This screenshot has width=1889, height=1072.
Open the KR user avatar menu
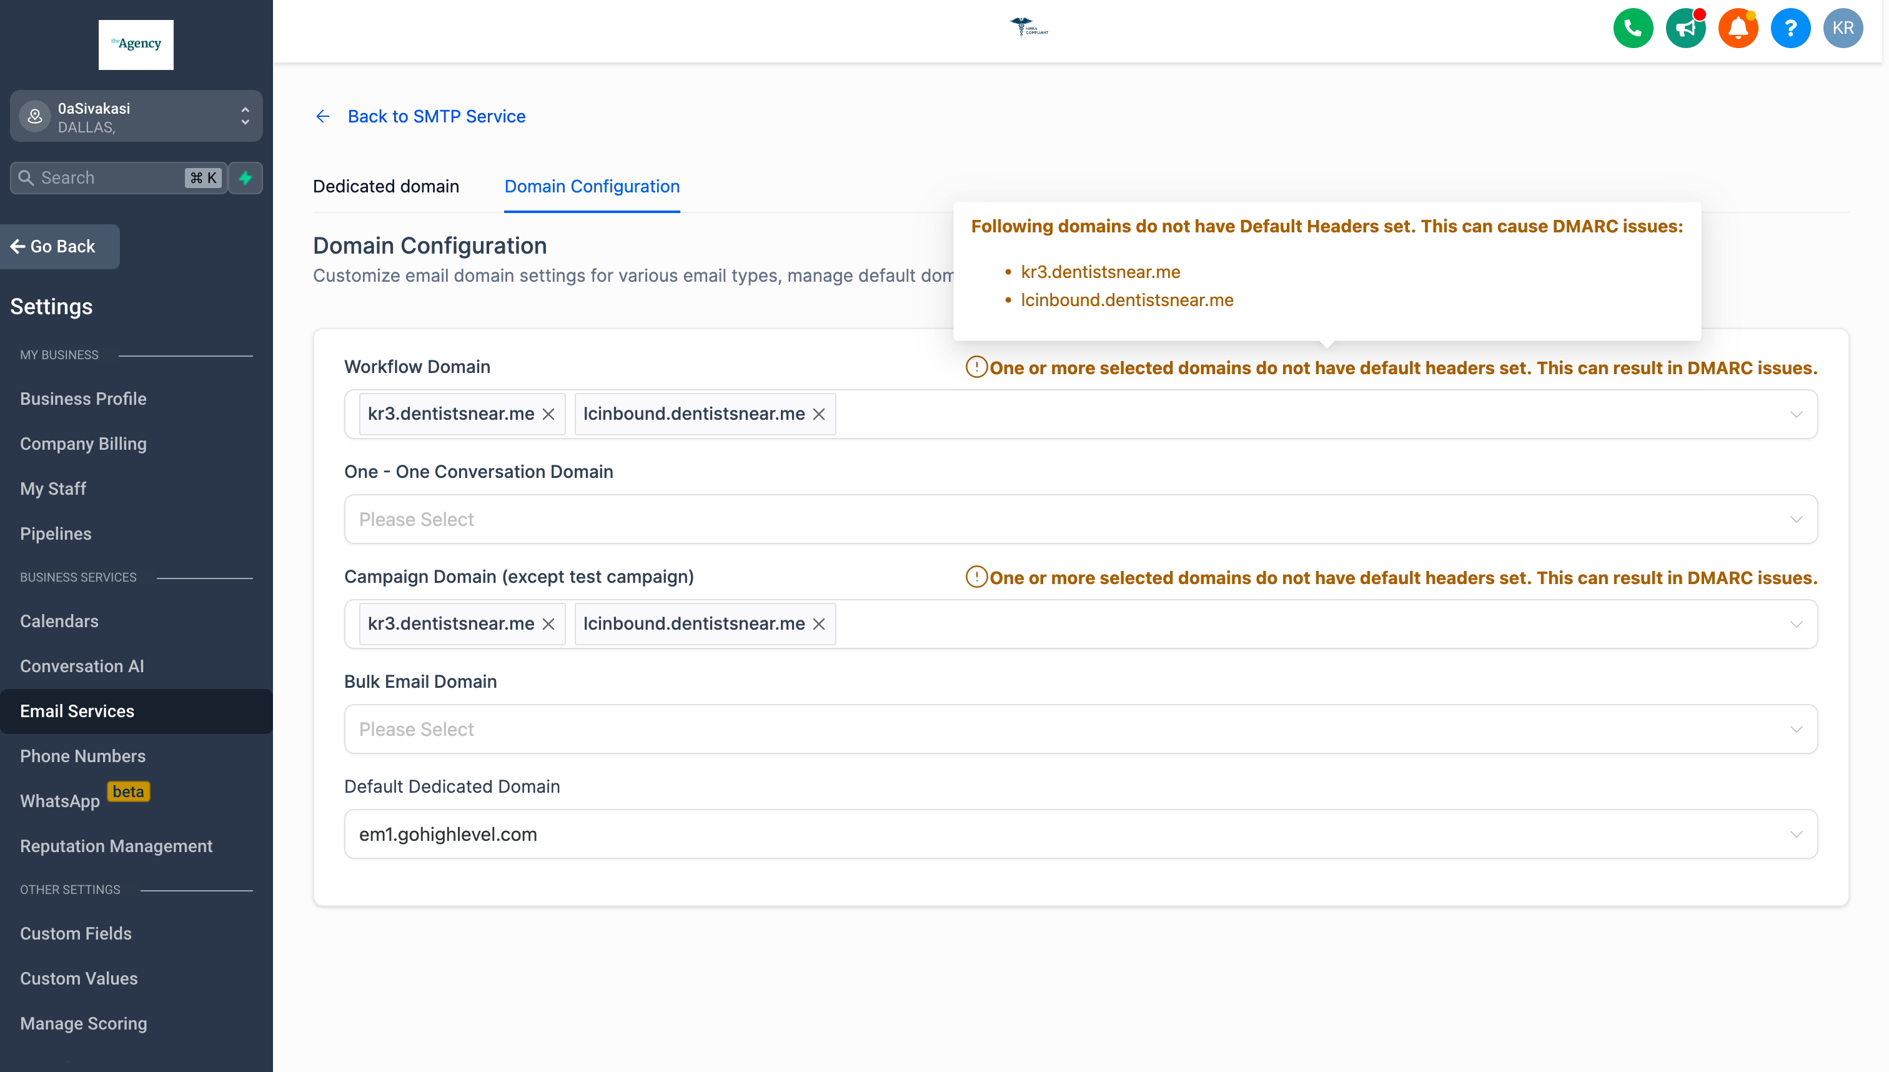coord(1842,29)
